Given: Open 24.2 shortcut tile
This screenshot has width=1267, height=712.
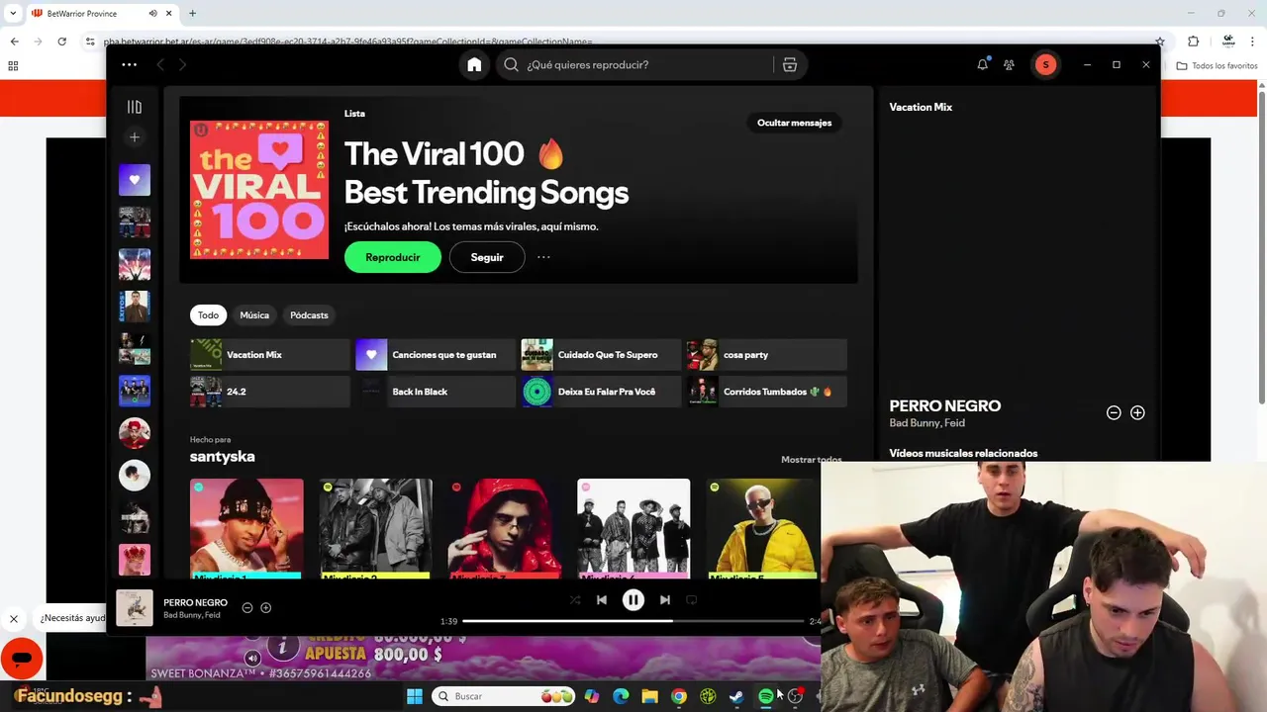Looking at the screenshot, I should pyautogui.click(x=270, y=392).
